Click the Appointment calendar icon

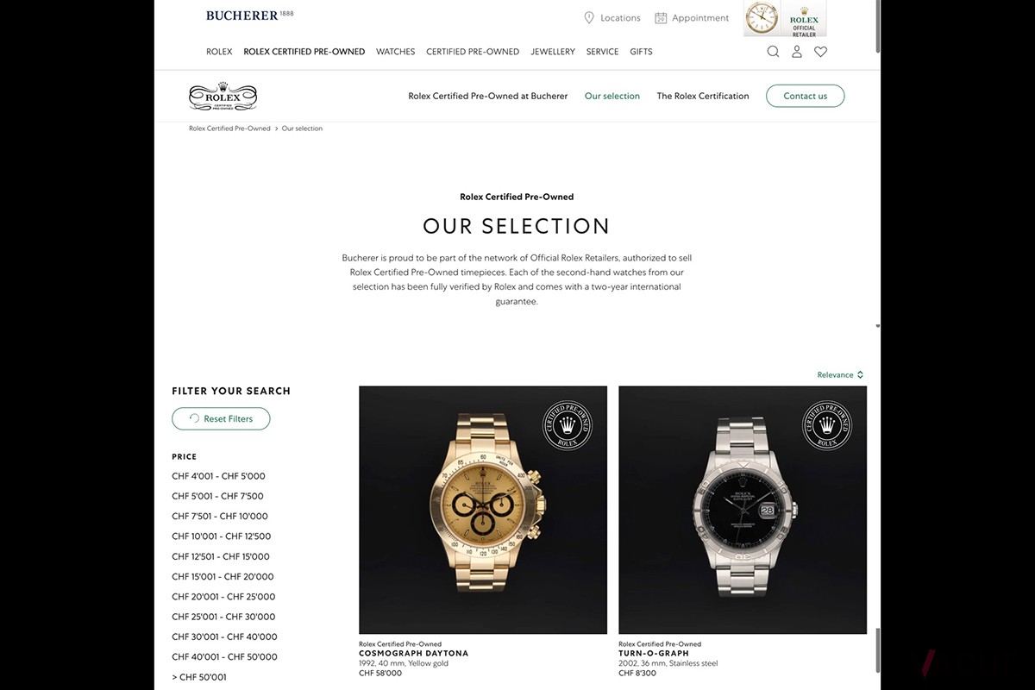pyautogui.click(x=661, y=17)
